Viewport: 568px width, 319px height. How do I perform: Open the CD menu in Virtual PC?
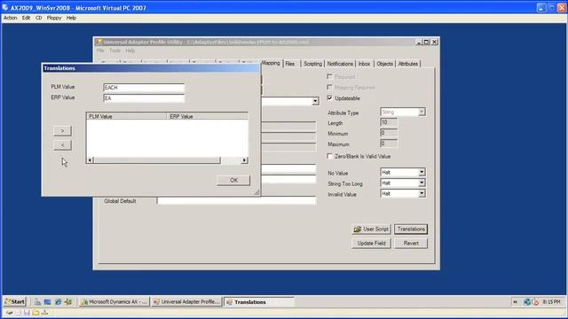coord(39,18)
